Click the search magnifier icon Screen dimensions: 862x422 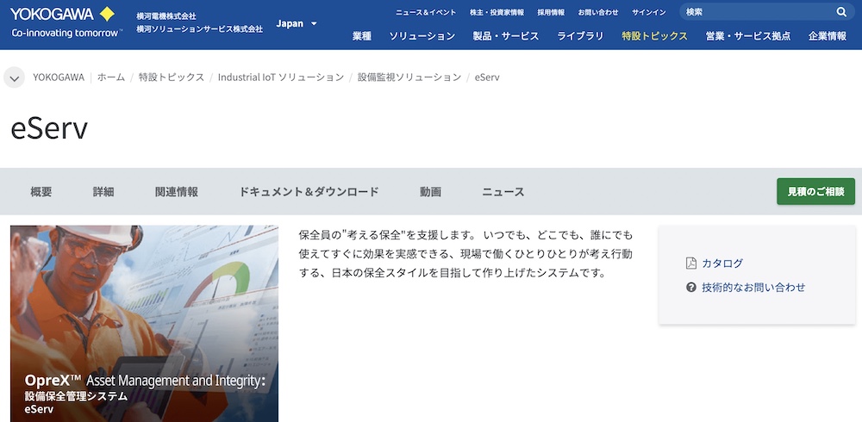point(841,11)
